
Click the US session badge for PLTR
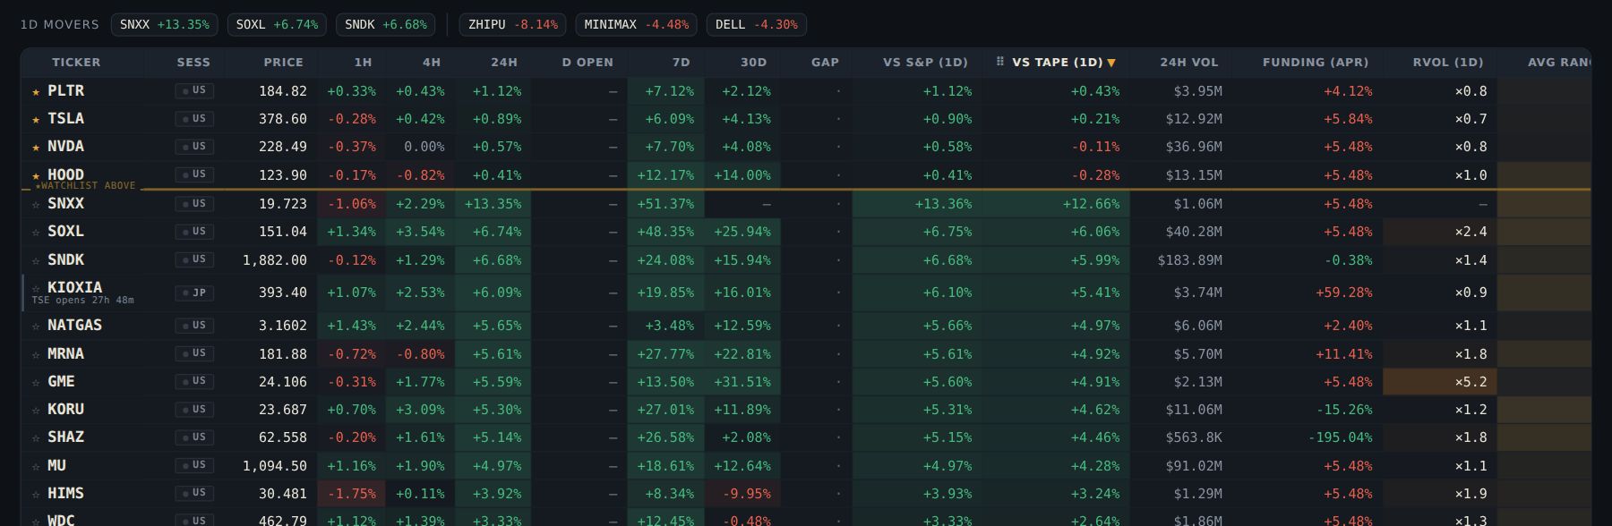(x=194, y=91)
